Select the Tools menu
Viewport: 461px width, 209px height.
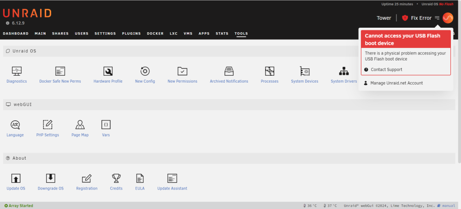click(x=241, y=34)
